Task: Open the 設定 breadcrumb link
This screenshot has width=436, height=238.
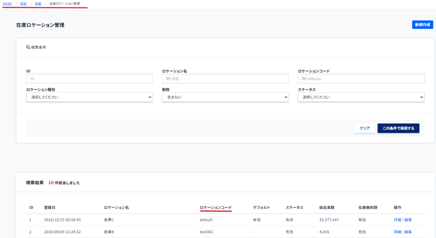Action: 23,3
